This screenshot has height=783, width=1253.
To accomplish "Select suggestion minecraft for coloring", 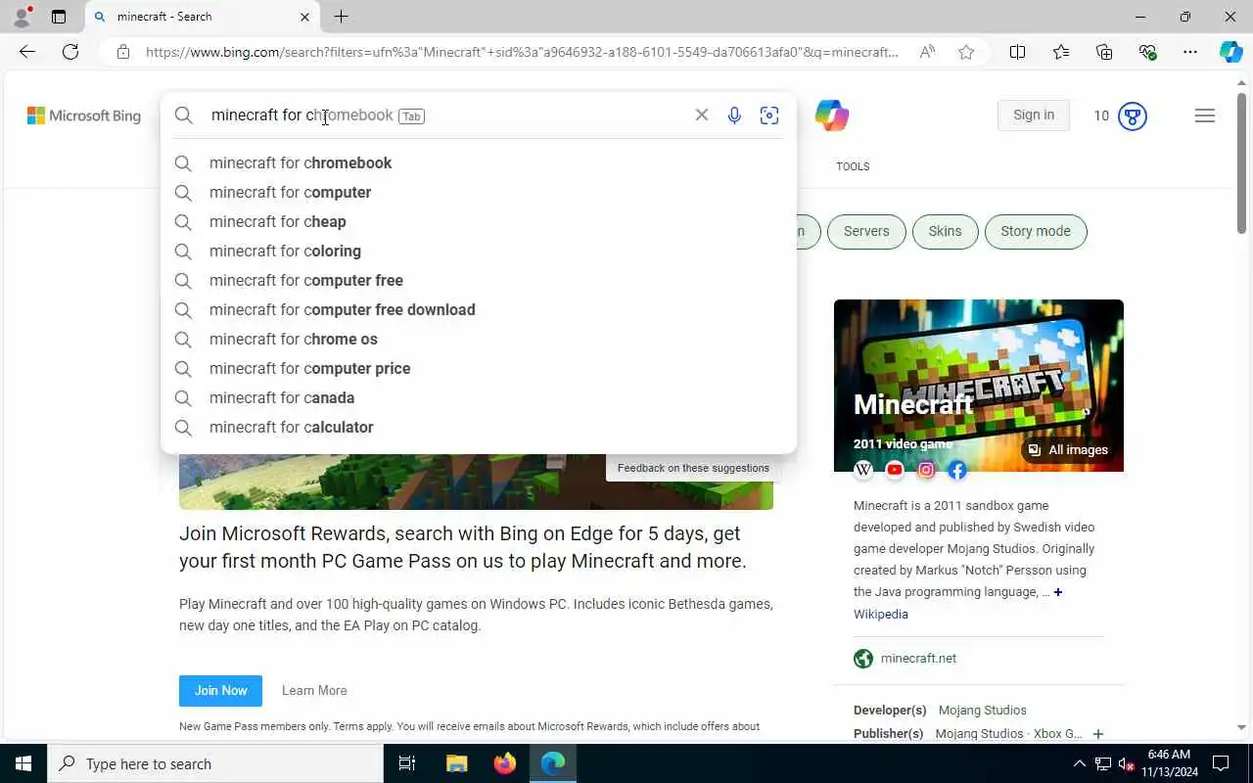I will [x=479, y=251].
